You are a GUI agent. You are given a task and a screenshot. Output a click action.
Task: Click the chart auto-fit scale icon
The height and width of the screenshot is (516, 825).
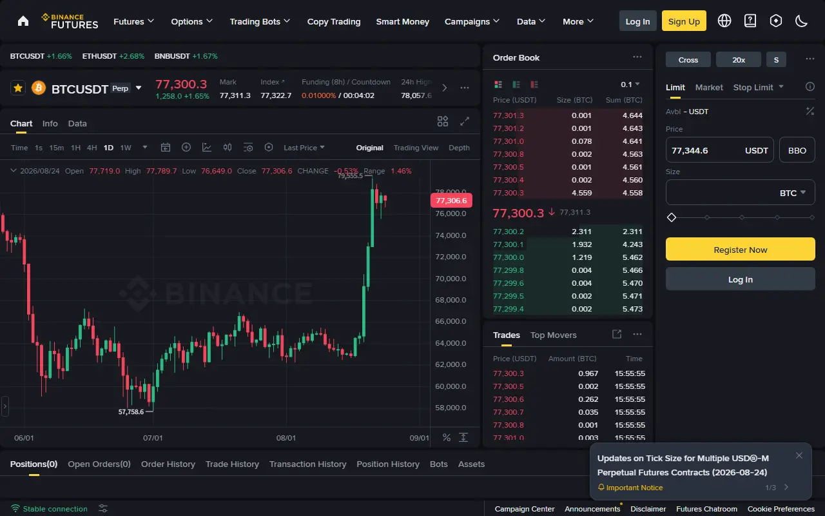(x=463, y=437)
